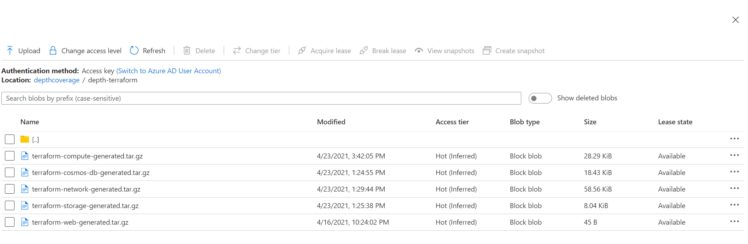748x244 pixels.
Task: Click the Create snapshot icon
Action: point(487,51)
